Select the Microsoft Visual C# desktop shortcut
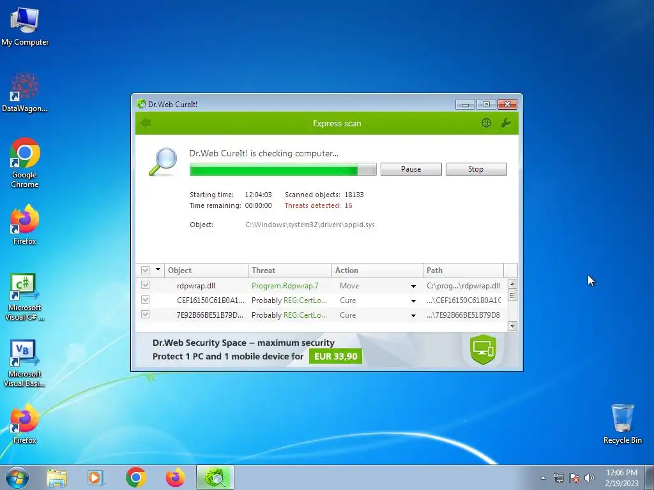 coord(25,297)
